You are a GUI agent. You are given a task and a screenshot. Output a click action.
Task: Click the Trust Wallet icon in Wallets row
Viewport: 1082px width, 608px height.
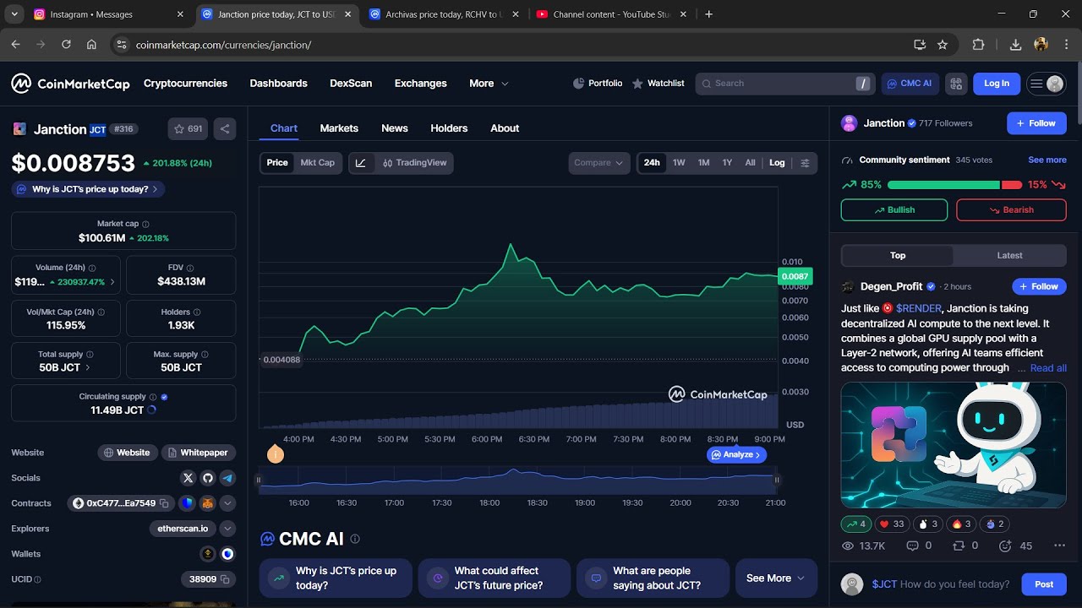(227, 554)
